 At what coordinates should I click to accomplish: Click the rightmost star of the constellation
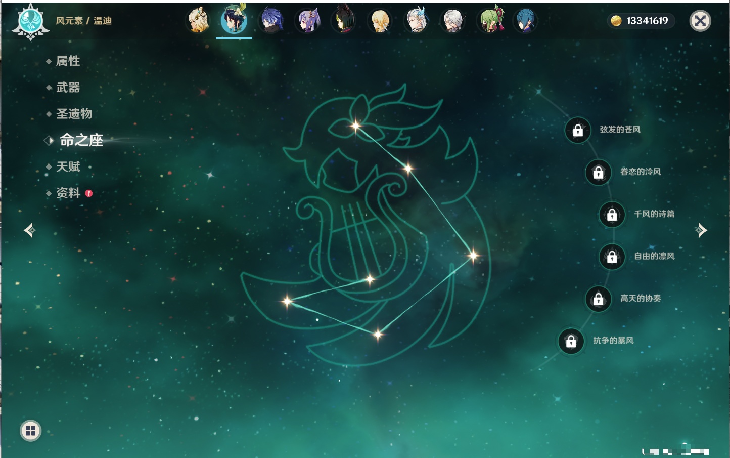[x=473, y=255]
